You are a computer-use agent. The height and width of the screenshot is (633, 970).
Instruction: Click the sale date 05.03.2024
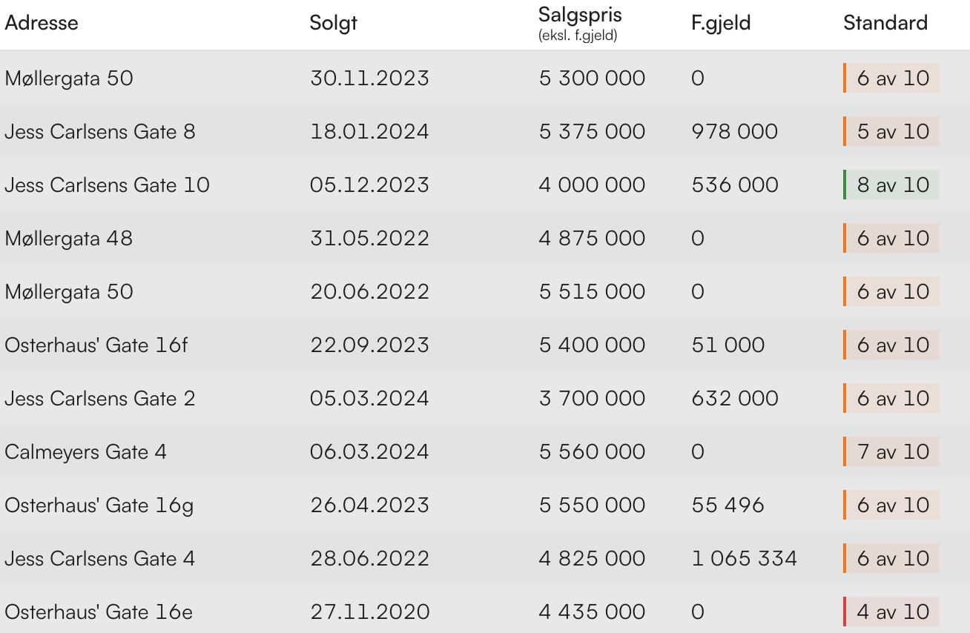[369, 399]
